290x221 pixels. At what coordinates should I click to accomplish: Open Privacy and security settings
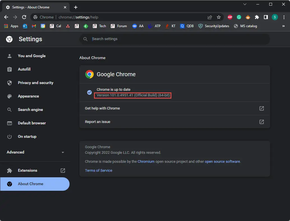click(36, 83)
